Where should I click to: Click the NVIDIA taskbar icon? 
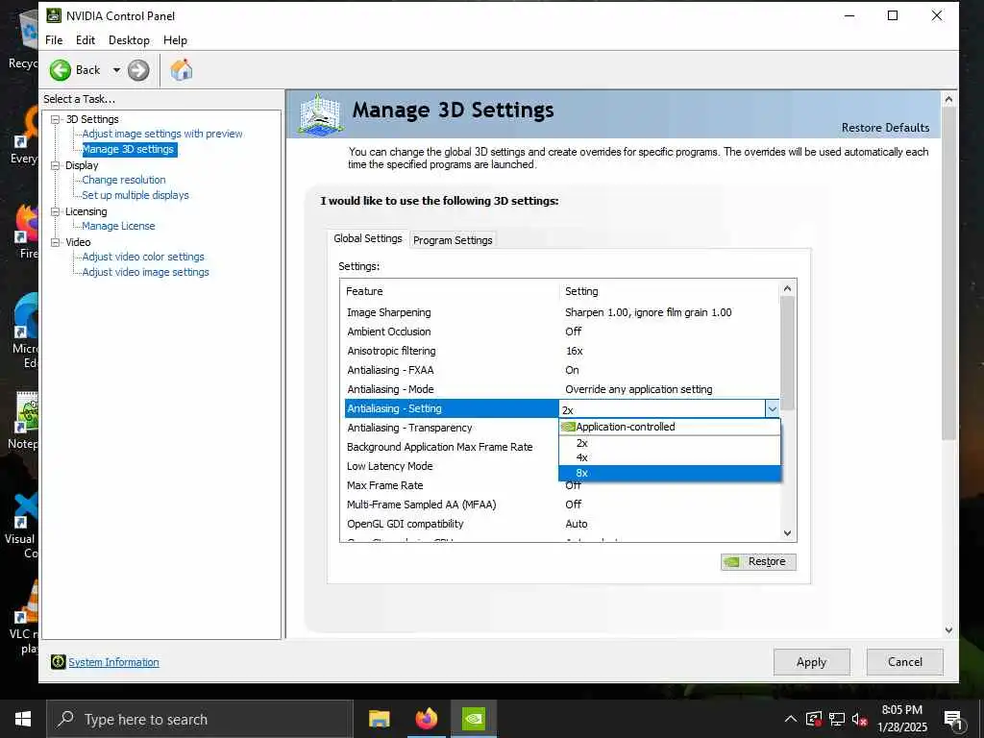(473, 719)
